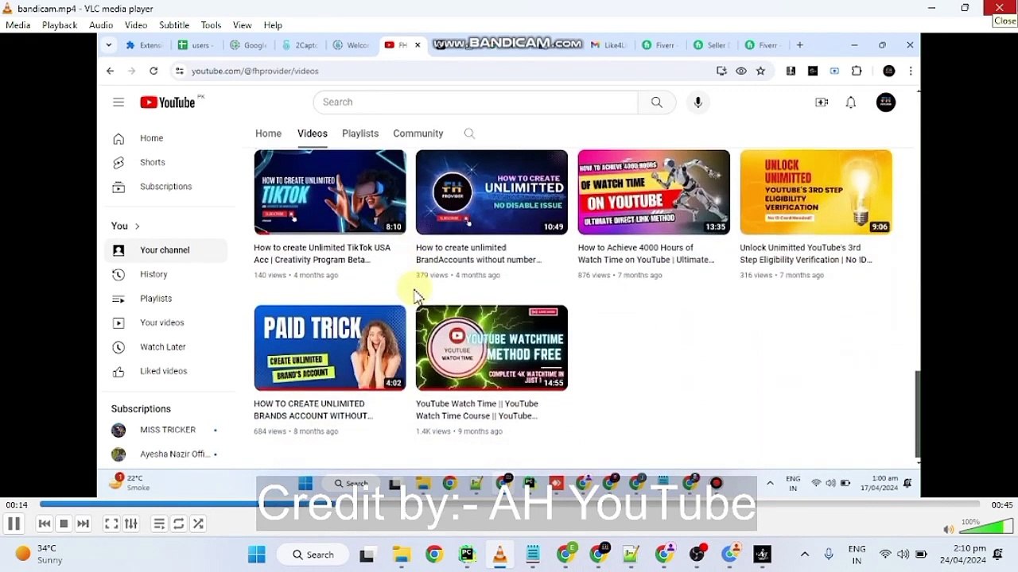Click the YouTube search field
The image size is (1018, 572).
476,102
